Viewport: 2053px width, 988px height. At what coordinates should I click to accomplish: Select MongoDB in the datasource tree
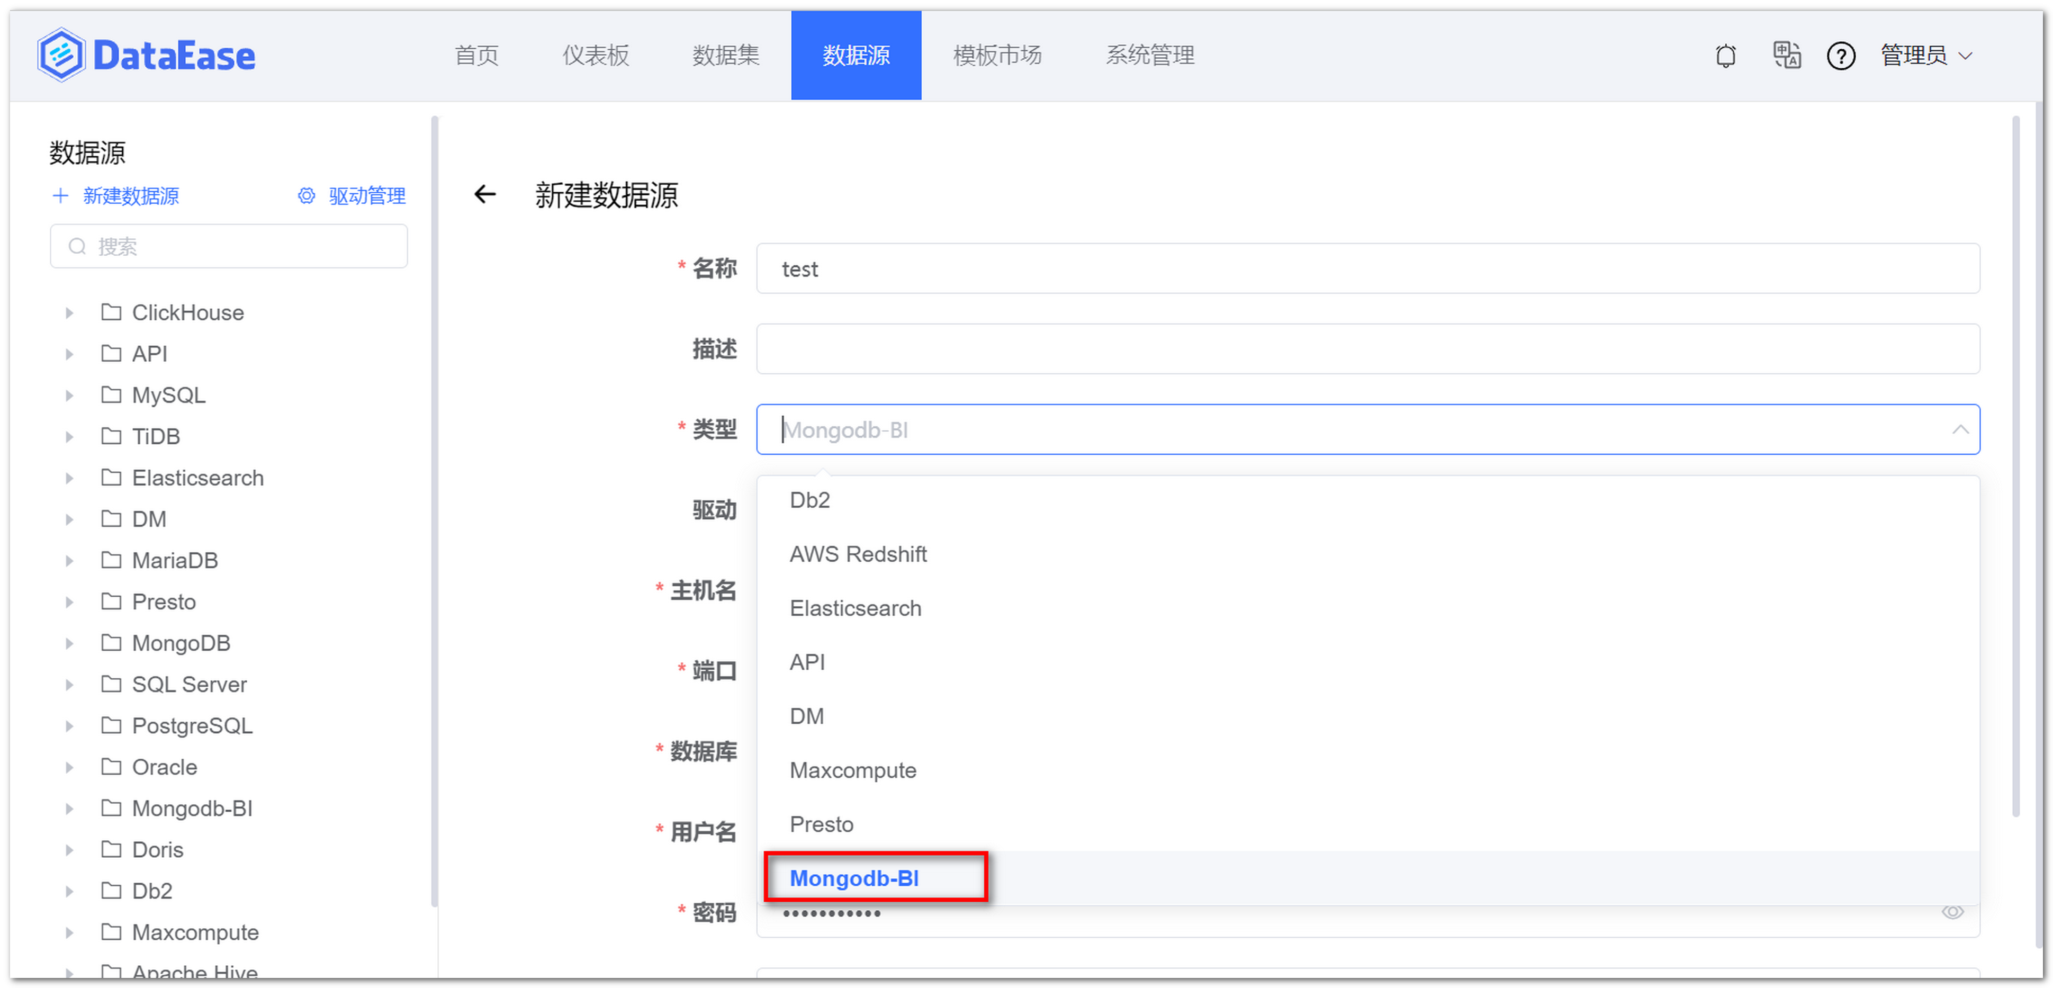(181, 643)
